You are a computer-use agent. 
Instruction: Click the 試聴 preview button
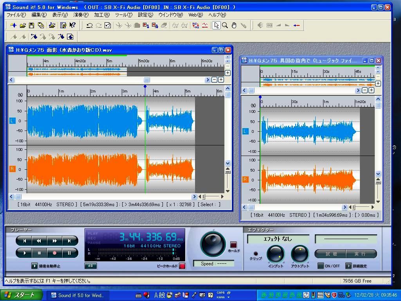(x=331, y=254)
